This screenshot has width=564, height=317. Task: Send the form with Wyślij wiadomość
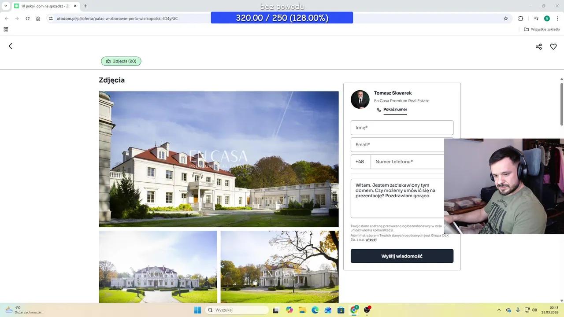coord(402,256)
